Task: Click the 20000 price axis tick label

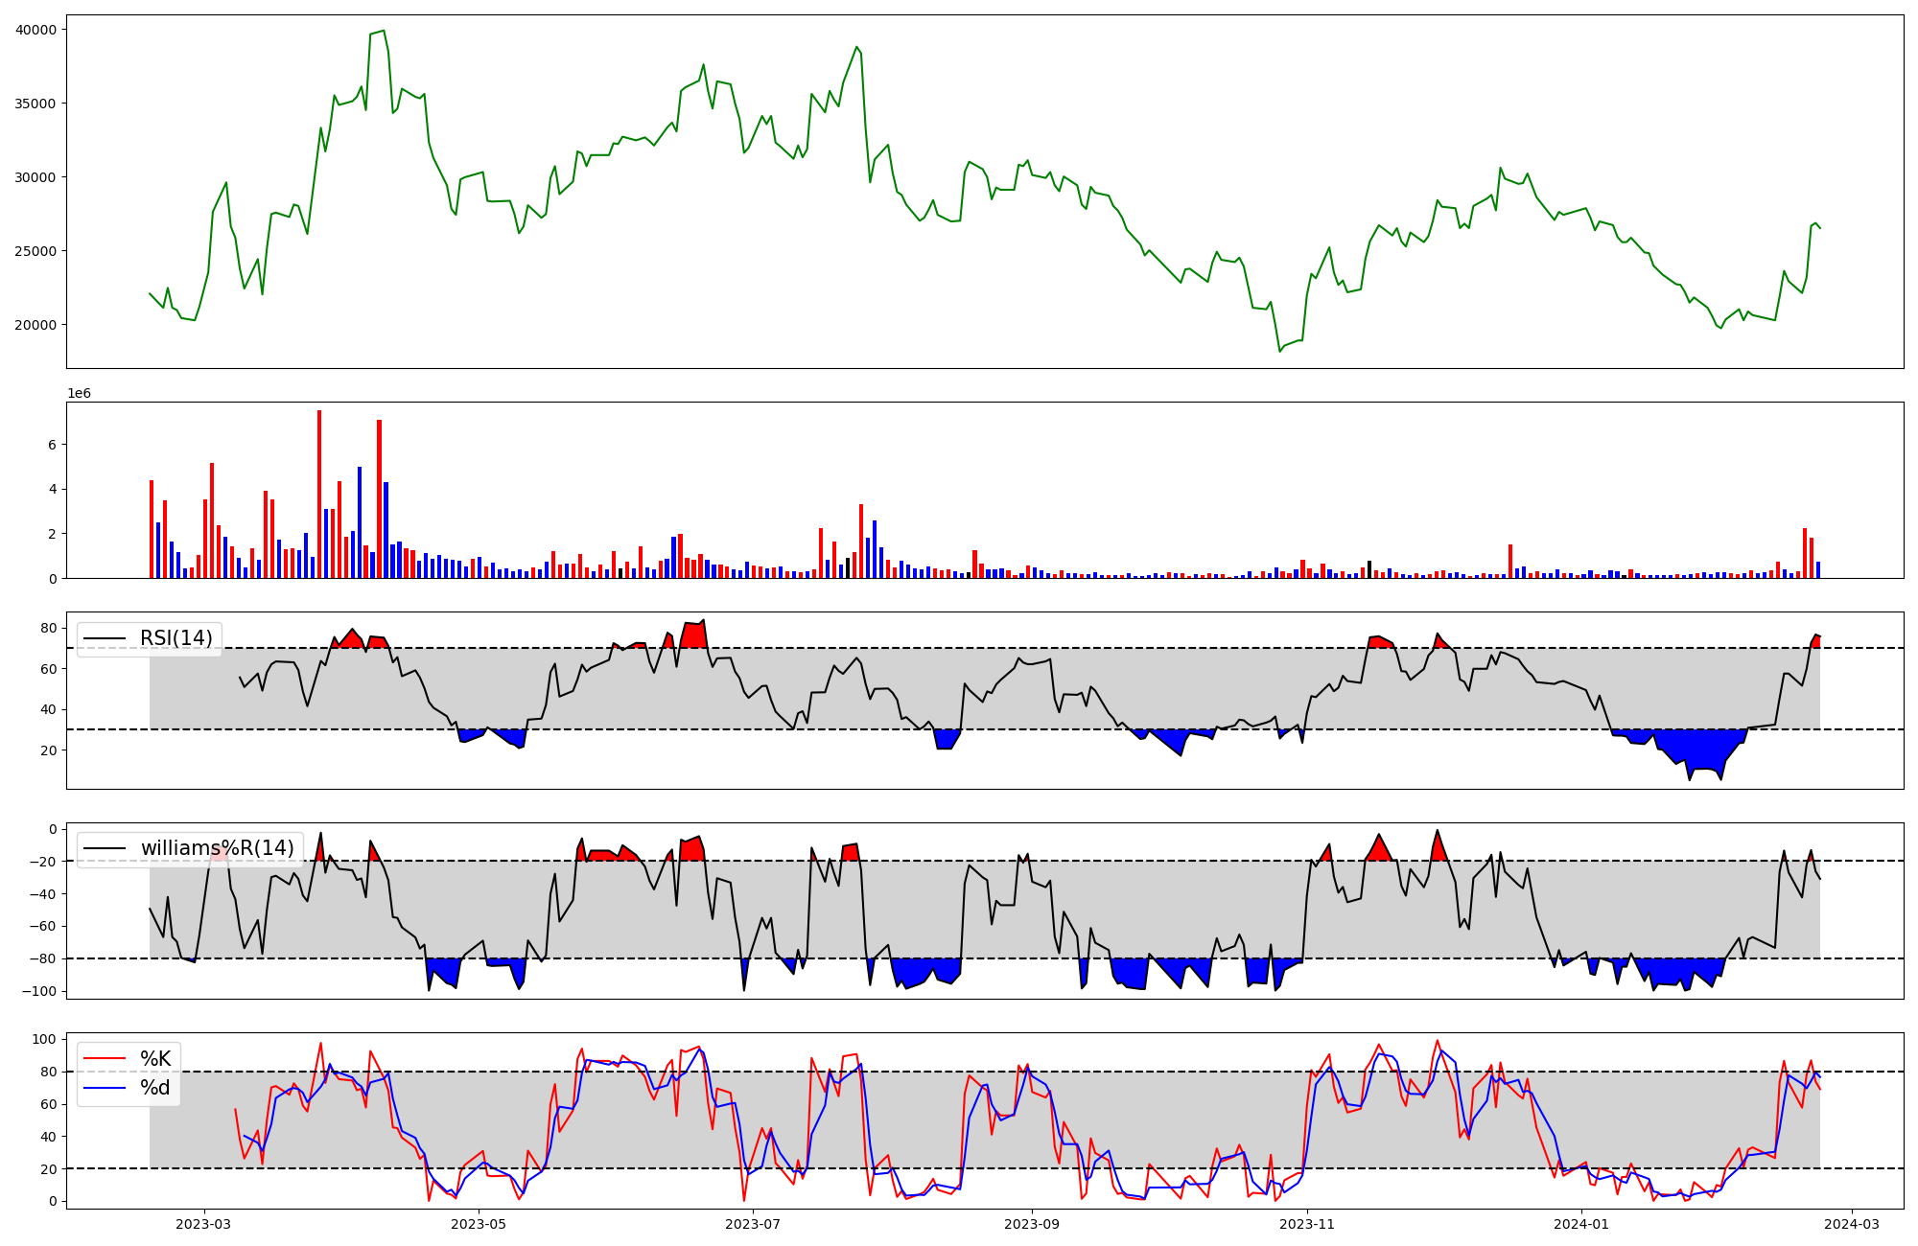Action: tap(36, 325)
